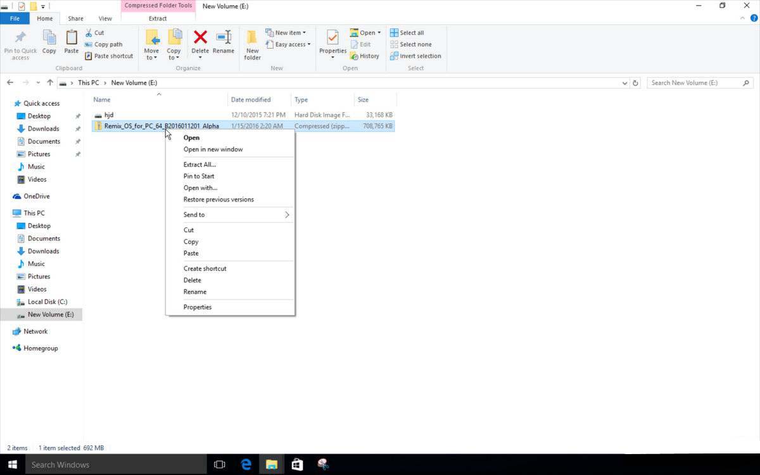
Task: Click the Properties icon in the ribbon
Action: click(x=332, y=37)
